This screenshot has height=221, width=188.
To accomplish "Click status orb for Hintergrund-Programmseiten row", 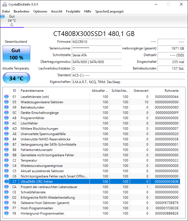I will (6, 213).
